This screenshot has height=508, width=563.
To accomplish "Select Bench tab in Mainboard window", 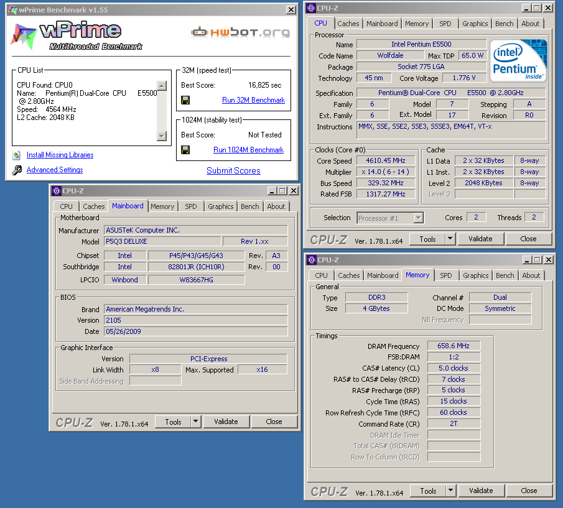I will tap(250, 206).
